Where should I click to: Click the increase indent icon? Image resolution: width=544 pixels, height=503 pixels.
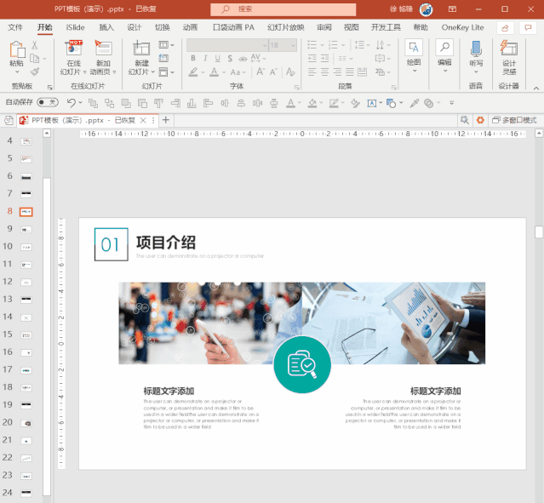tap(324, 58)
